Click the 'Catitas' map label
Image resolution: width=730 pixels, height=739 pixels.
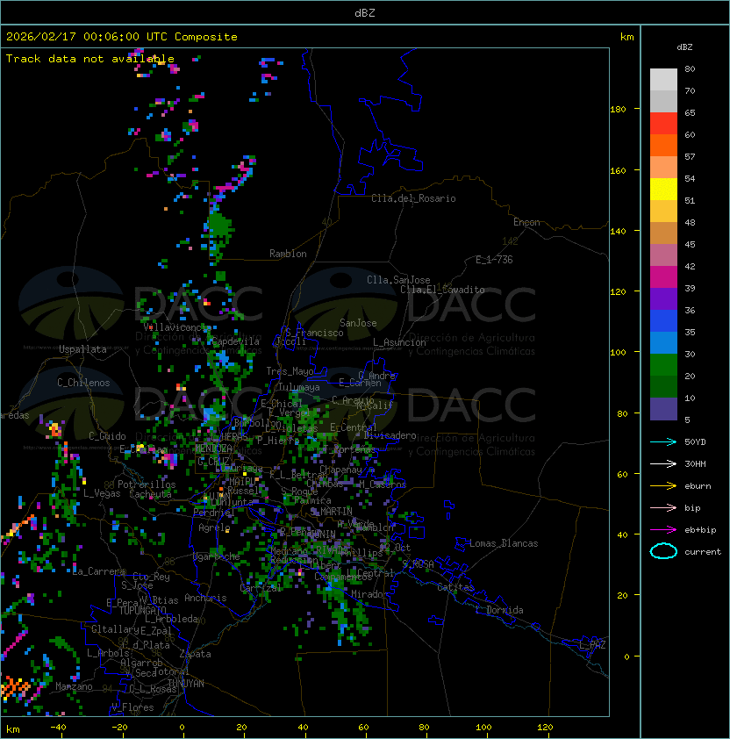click(455, 587)
